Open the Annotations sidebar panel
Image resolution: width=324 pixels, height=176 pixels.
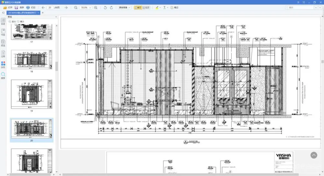point(3,53)
